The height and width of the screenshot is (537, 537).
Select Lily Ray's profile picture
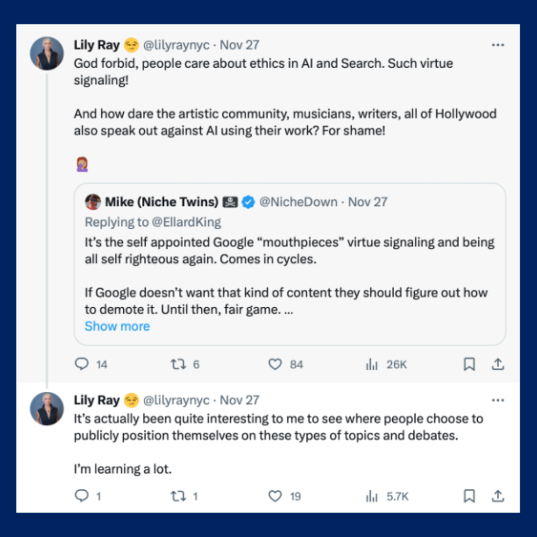click(x=47, y=53)
